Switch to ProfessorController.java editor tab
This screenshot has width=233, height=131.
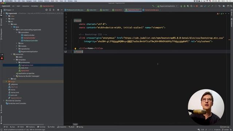pyautogui.click(x=75, y=10)
